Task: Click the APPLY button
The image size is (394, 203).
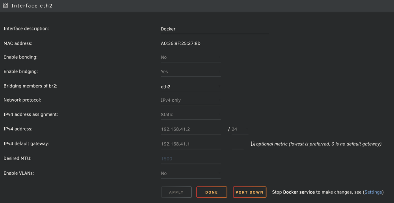Action: 177,192
